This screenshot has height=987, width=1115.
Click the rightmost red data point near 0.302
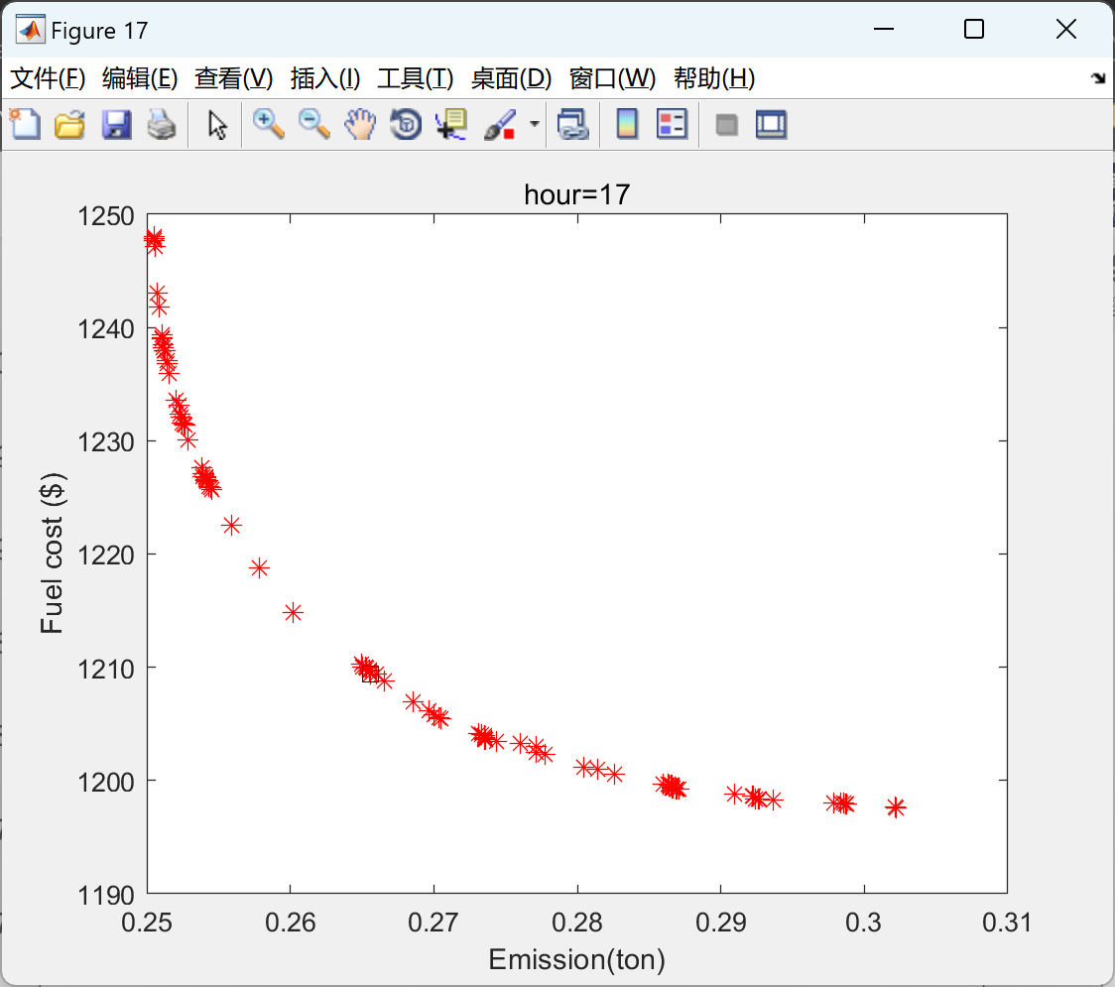point(895,807)
